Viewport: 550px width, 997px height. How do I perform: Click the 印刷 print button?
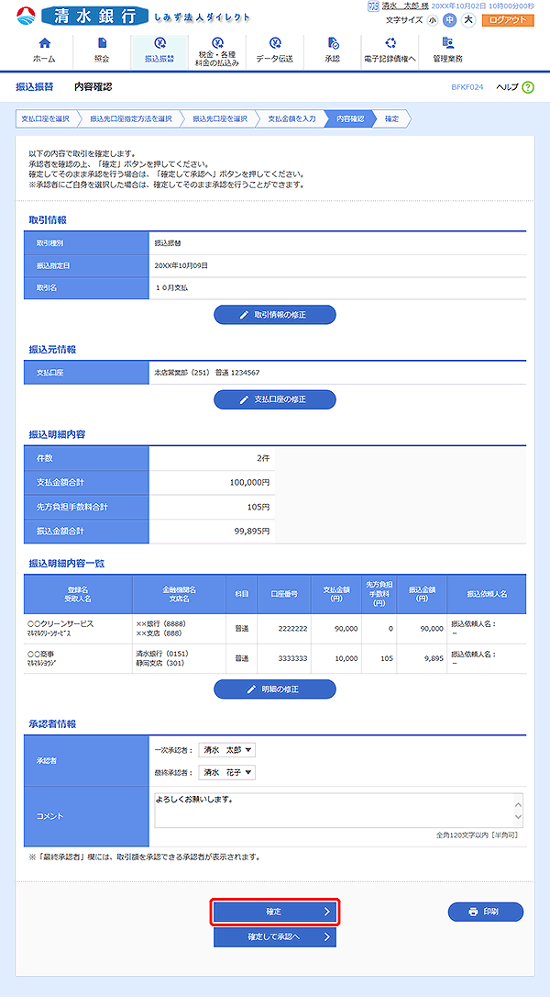[x=485, y=912]
